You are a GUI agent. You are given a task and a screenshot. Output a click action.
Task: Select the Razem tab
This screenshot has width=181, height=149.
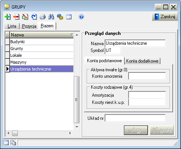[47, 26]
